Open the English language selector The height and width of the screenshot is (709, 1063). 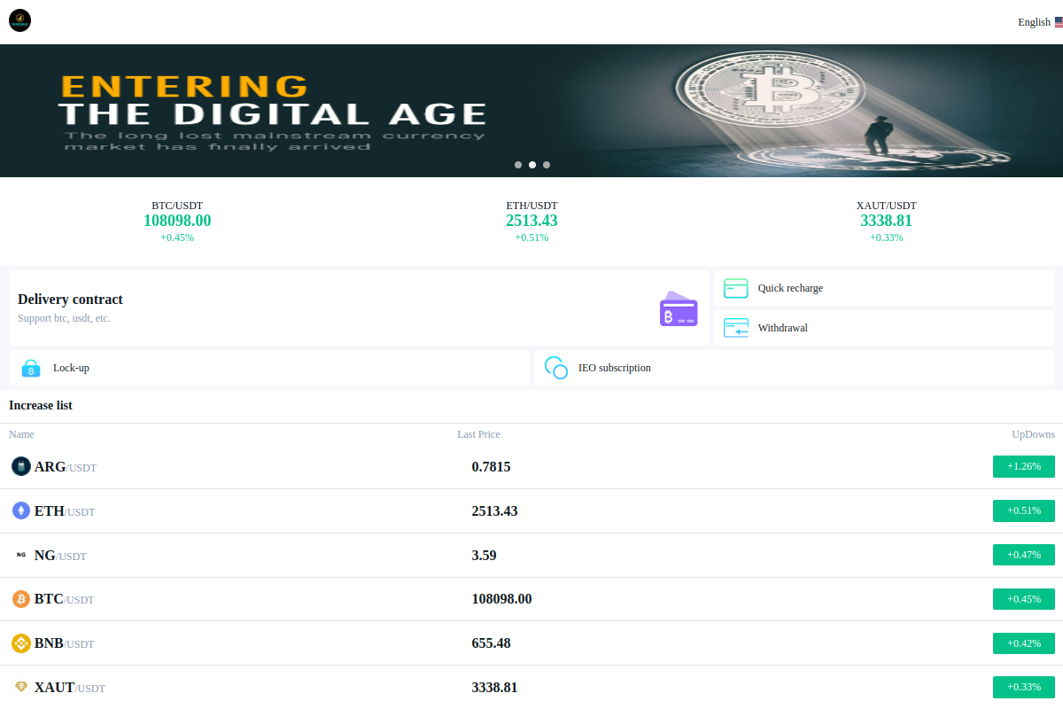click(x=1040, y=22)
